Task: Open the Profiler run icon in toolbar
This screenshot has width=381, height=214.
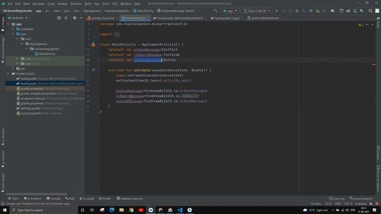Action: pos(311,11)
